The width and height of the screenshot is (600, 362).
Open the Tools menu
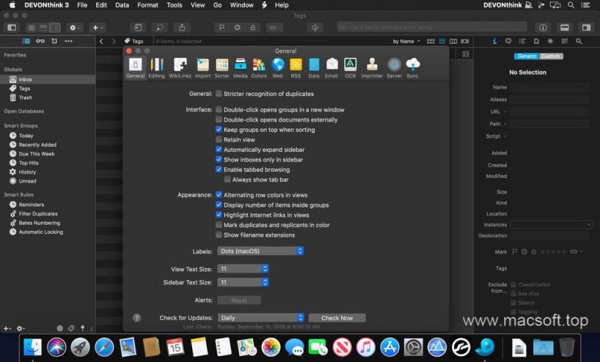coord(174,5)
